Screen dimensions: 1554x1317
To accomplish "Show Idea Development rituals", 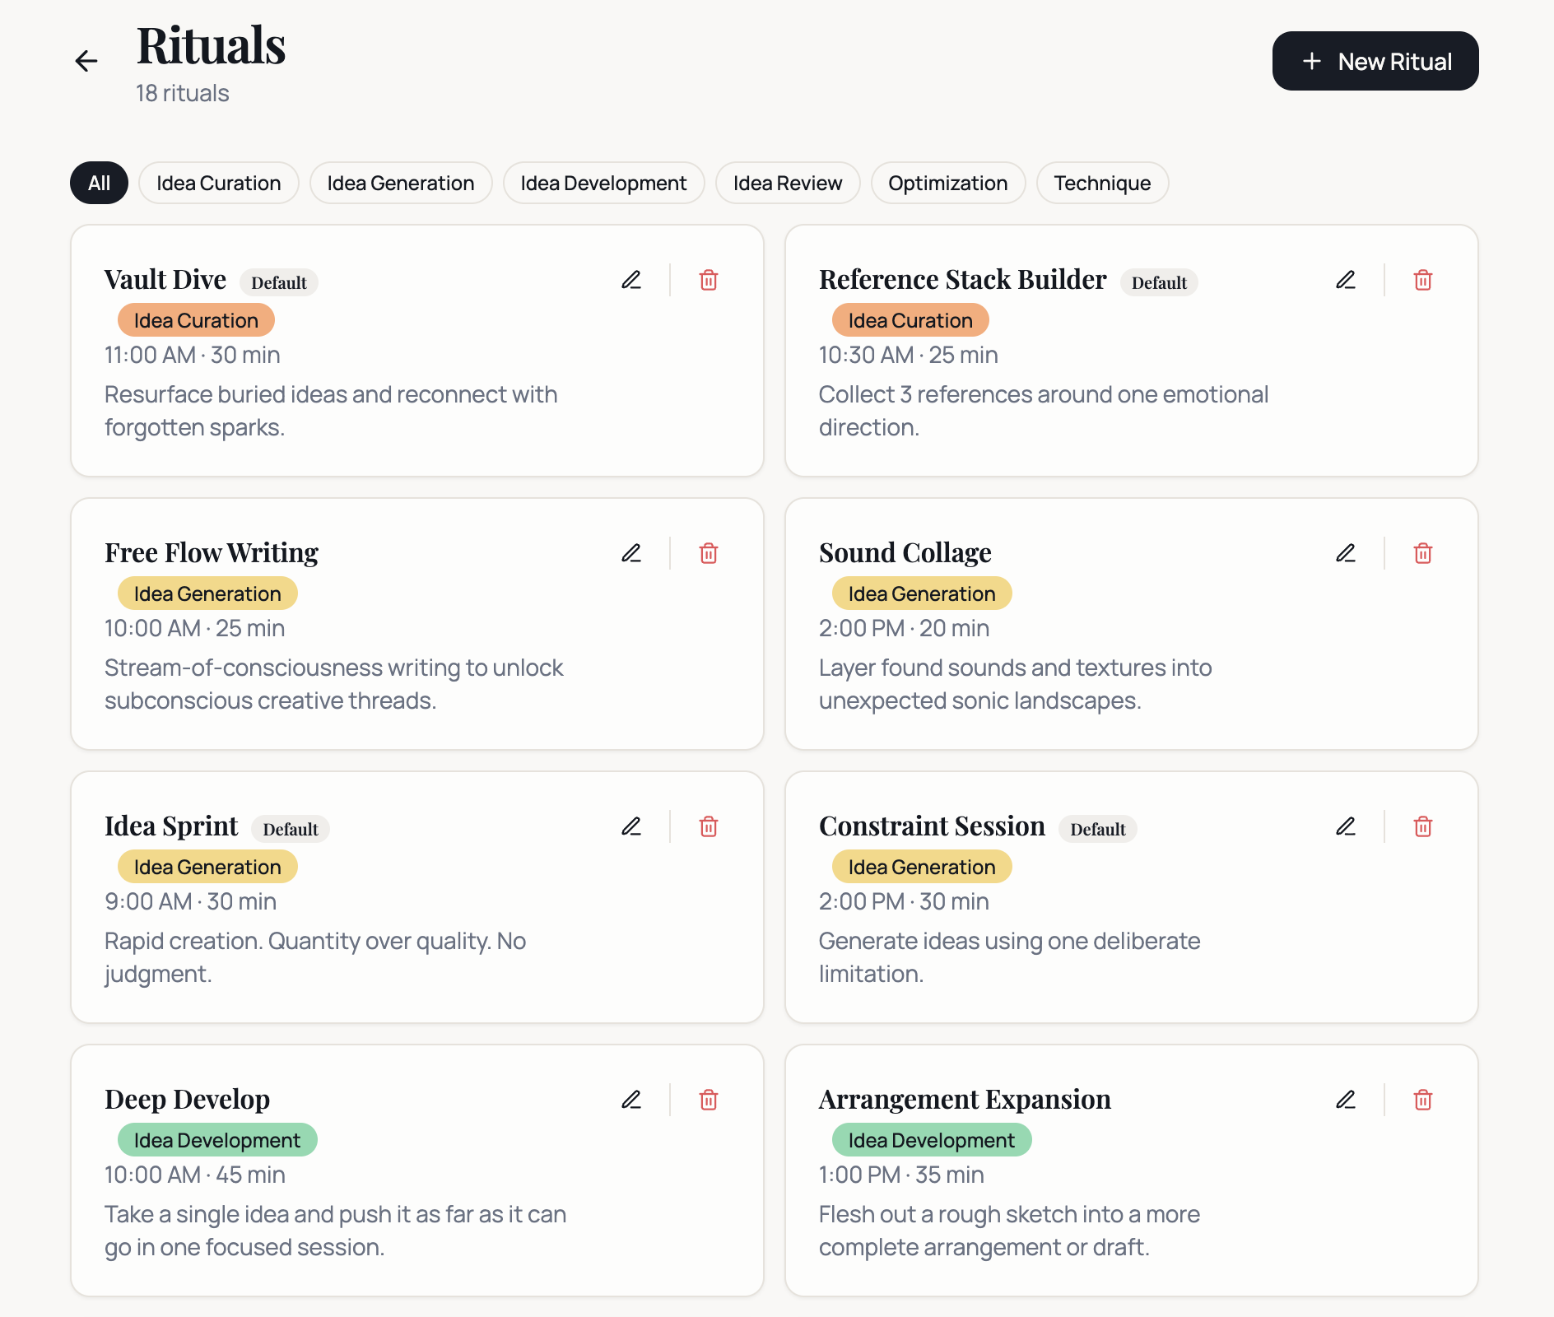I will (603, 183).
